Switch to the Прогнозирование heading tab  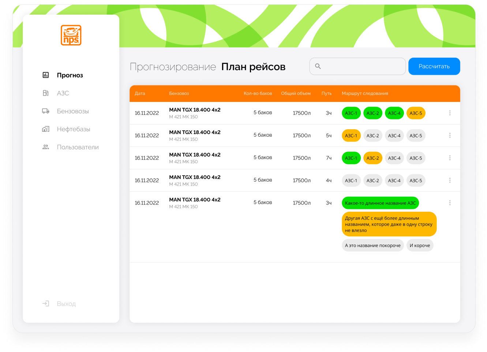[x=173, y=67]
